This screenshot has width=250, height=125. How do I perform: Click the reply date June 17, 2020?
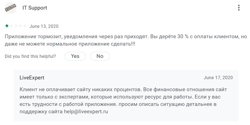coord(218,78)
